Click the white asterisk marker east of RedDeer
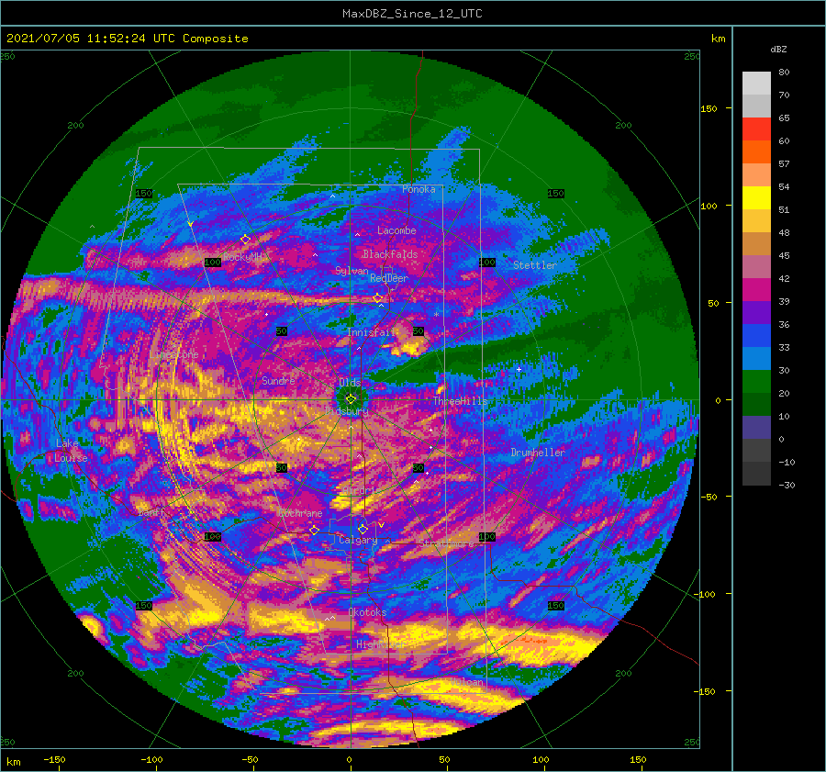This screenshot has height=772, width=826. click(436, 315)
